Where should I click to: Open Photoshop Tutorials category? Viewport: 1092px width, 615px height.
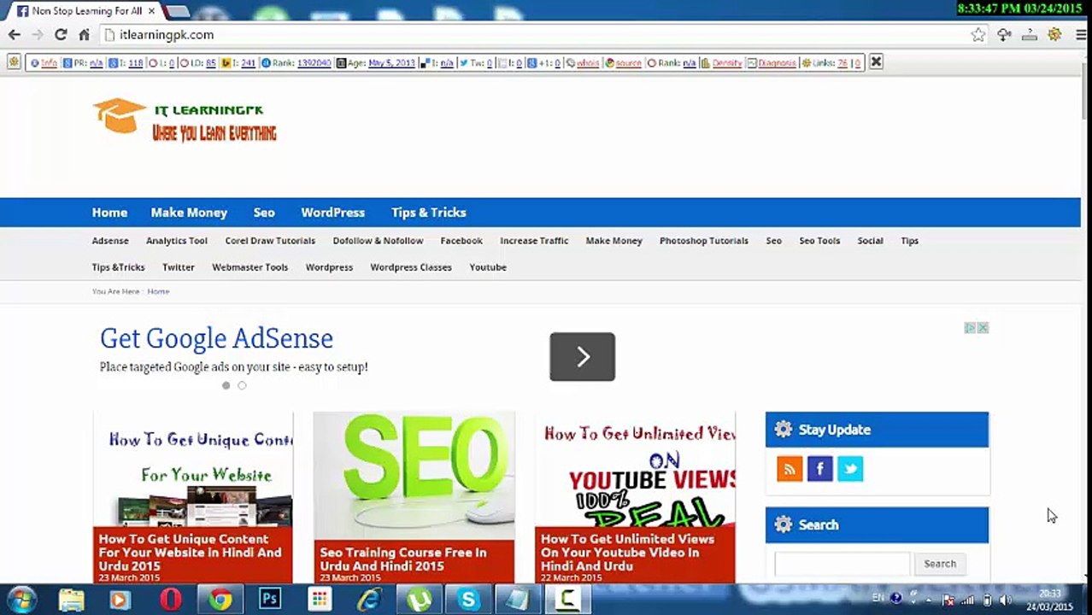(x=704, y=241)
